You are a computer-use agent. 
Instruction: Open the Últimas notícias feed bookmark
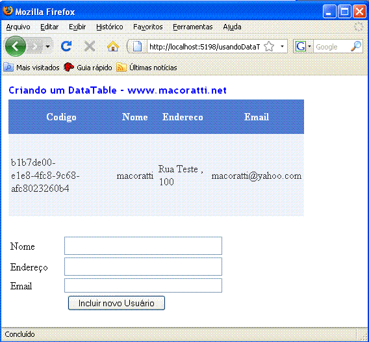147,68
